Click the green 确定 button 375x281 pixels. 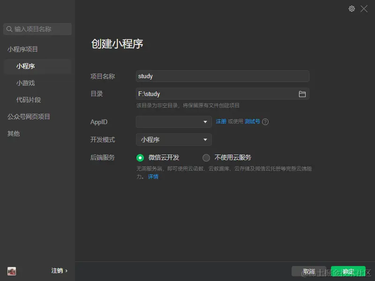[348, 271]
